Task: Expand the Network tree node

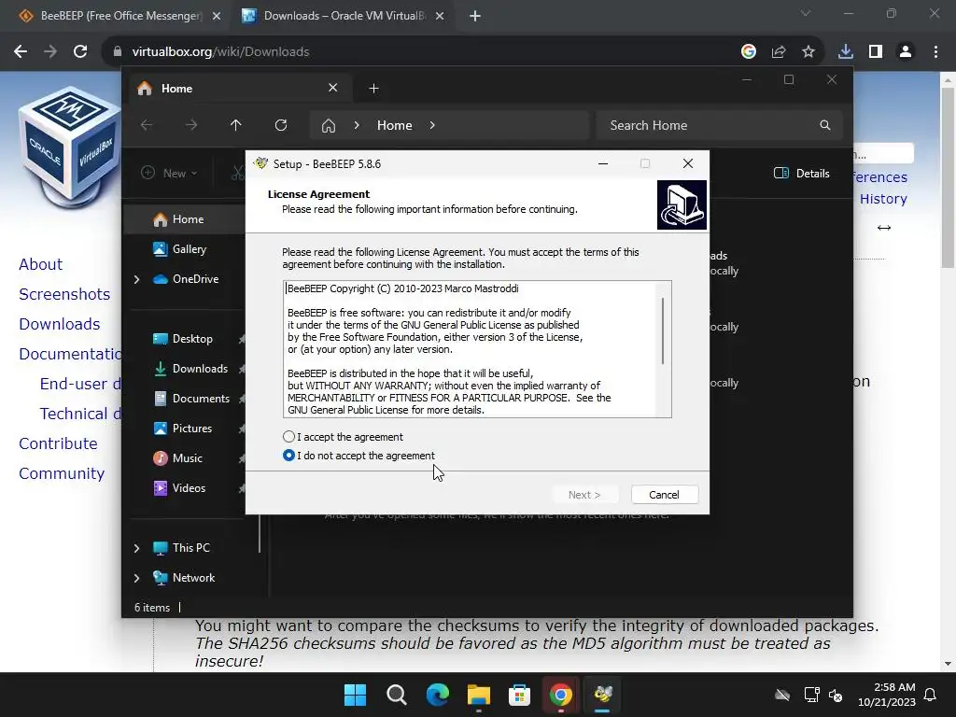Action: 136,578
